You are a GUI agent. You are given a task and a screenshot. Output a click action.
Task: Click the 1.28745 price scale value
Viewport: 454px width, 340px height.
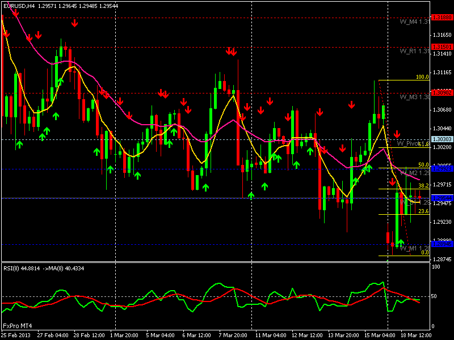[x=442, y=260]
